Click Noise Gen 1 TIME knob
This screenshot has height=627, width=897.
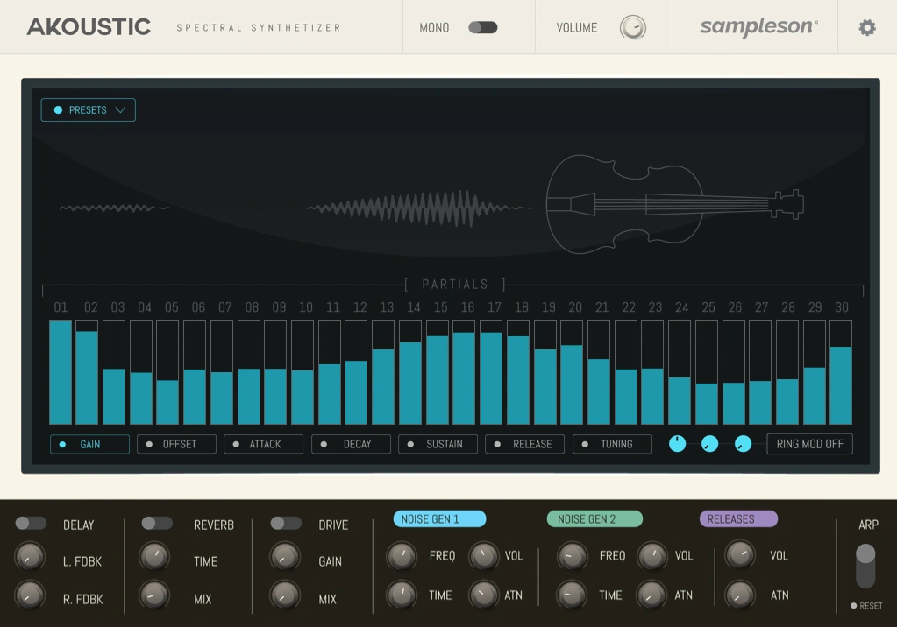tap(402, 595)
